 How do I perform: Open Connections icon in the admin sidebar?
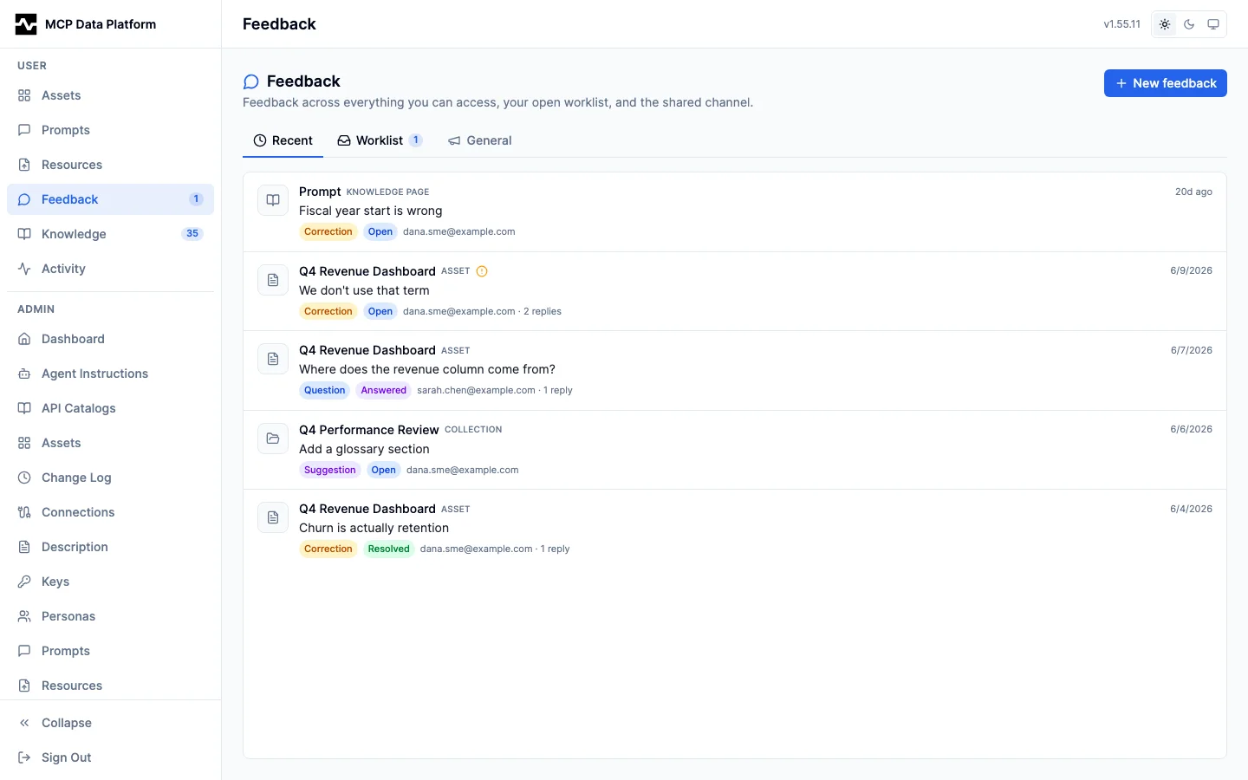click(24, 512)
